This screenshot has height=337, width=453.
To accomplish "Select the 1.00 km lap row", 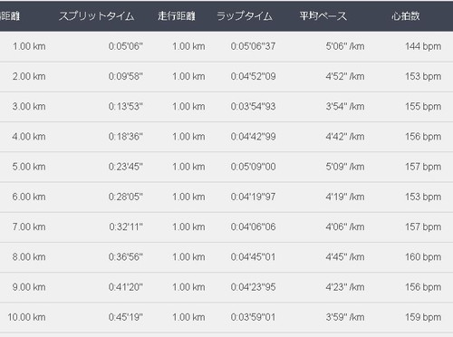I will [226, 46].
